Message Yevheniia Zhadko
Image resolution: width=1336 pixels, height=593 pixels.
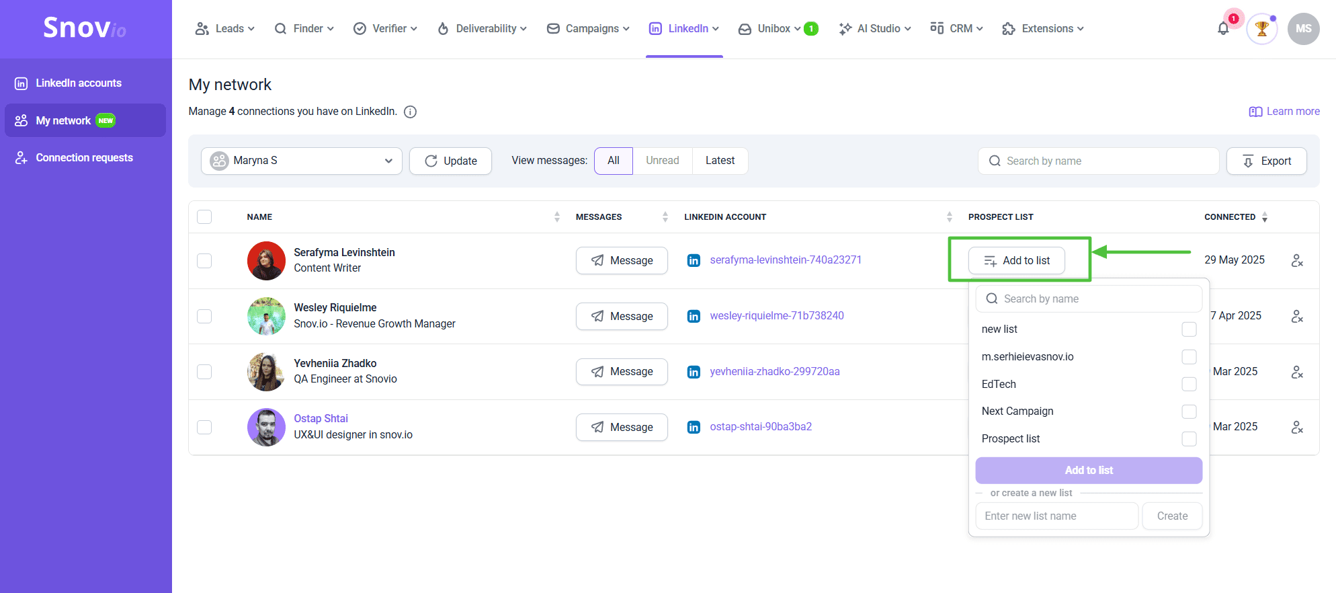[x=622, y=372]
